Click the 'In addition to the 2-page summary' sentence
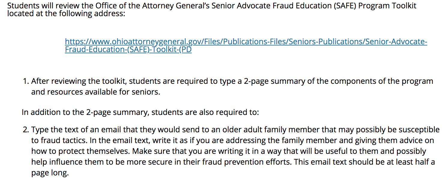Image resolution: width=442 pixels, height=182 pixels. coord(140,113)
